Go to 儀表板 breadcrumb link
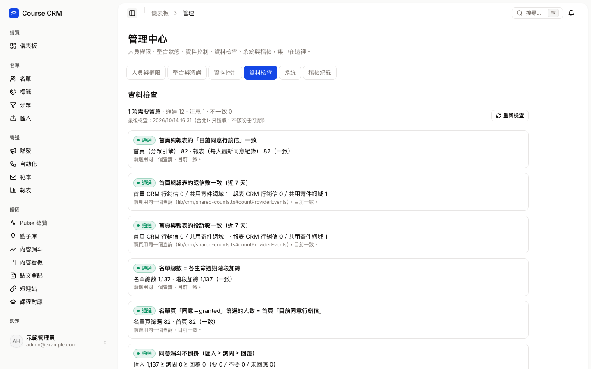This screenshot has height=369, width=591. (160, 13)
